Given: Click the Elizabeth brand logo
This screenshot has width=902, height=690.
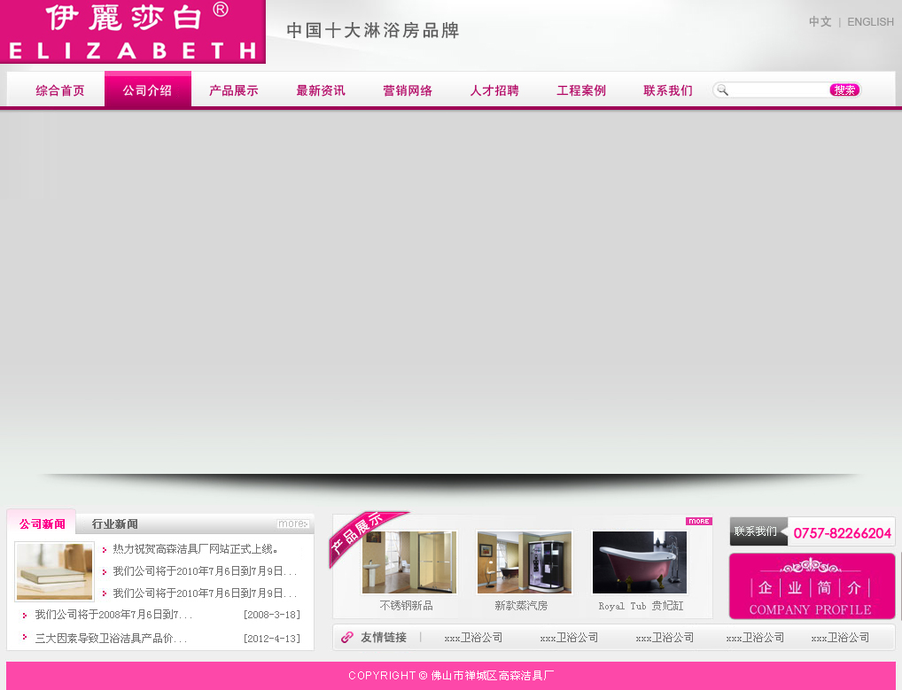Looking at the screenshot, I should pos(133,32).
